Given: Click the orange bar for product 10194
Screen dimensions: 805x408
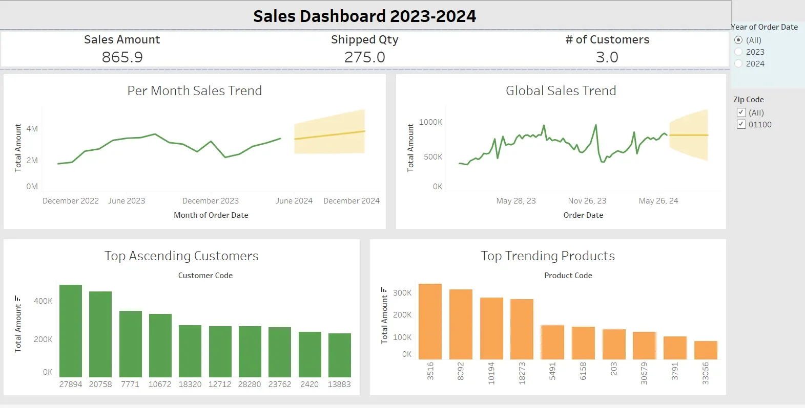Looking at the screenshot, I should pyautogui.click(x=491, y=328).
